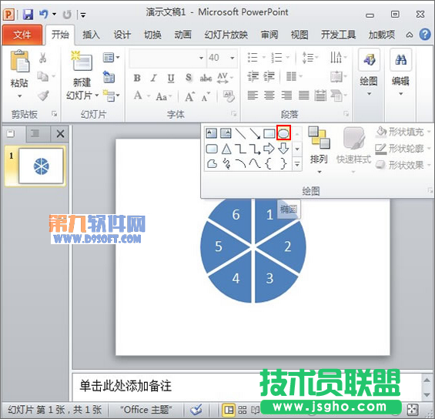This screenshot has height=419, width=435.
Task: Click the Redo icon
Action: tap(67, 14)
